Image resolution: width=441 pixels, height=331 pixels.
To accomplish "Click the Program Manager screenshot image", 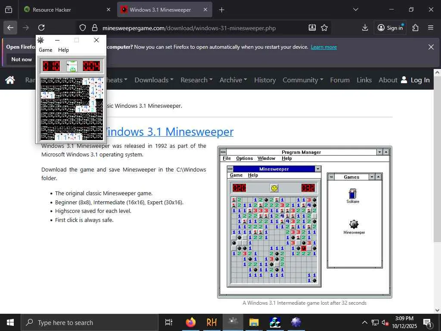I will 304,222.
